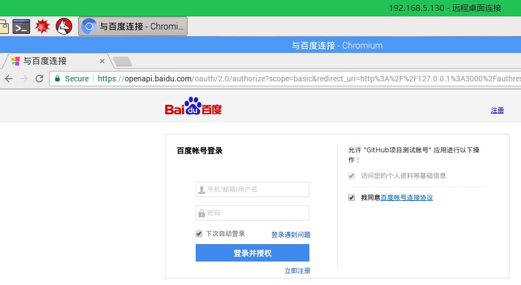This screenshot has height=285, width=521.
Task: Reload the Baidu authorize page
Action: click(x=39, y=79)
